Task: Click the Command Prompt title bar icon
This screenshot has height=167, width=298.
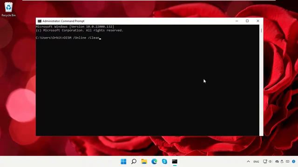Action: tap(39, 21)
